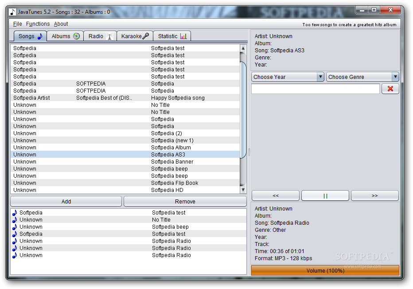Click the CD icon on Albums tab
The width and height of the screenshot is (413, 289).
click(76, 36)
